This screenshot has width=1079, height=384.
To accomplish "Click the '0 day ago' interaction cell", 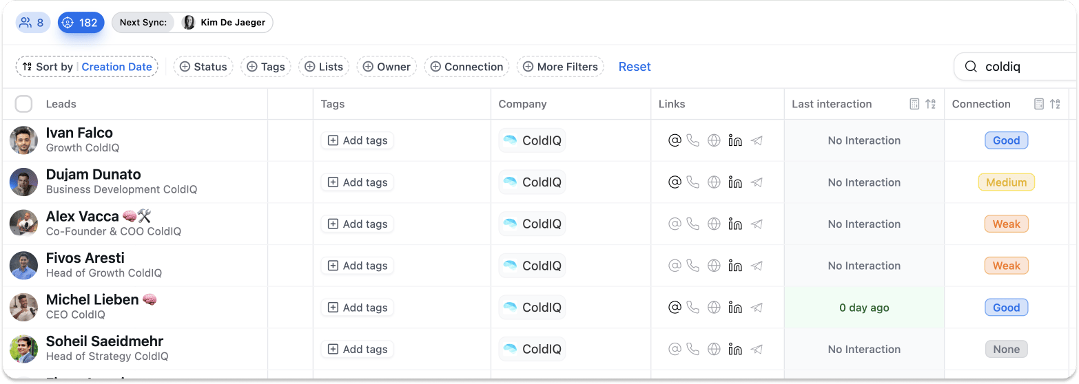I will (864, 308).
